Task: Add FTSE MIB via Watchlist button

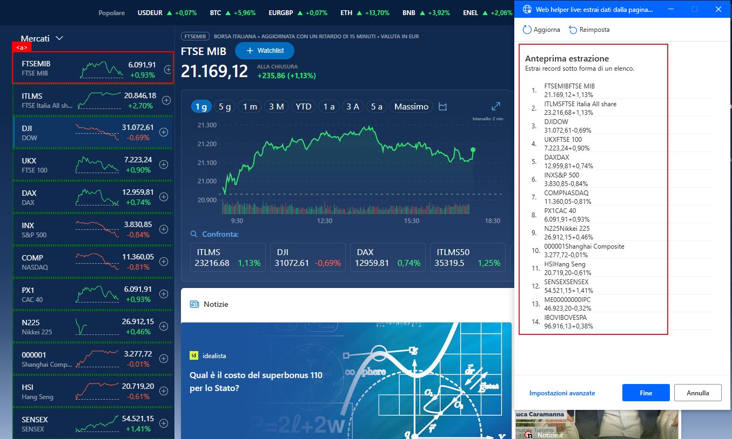Action: 265,51
